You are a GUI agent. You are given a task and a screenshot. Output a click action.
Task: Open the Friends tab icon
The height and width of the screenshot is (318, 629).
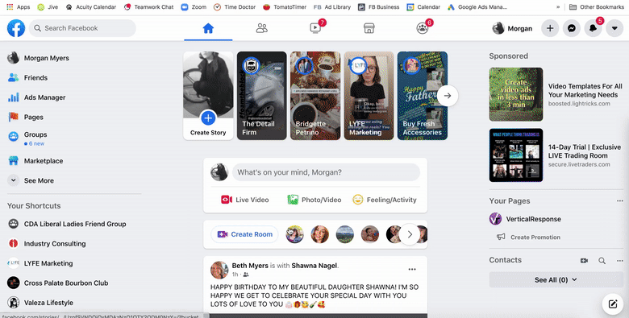point(262,28)
